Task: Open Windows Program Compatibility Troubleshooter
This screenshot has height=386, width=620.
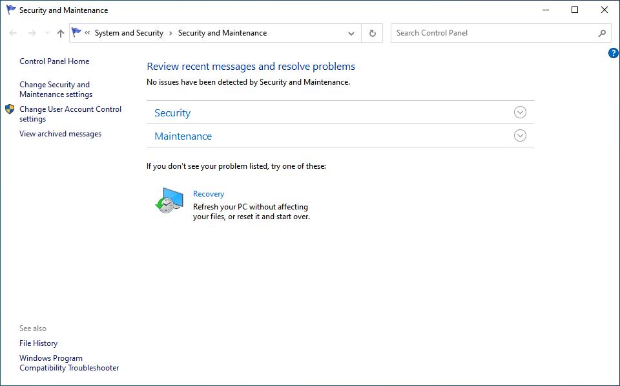Action: coord(69,363)
